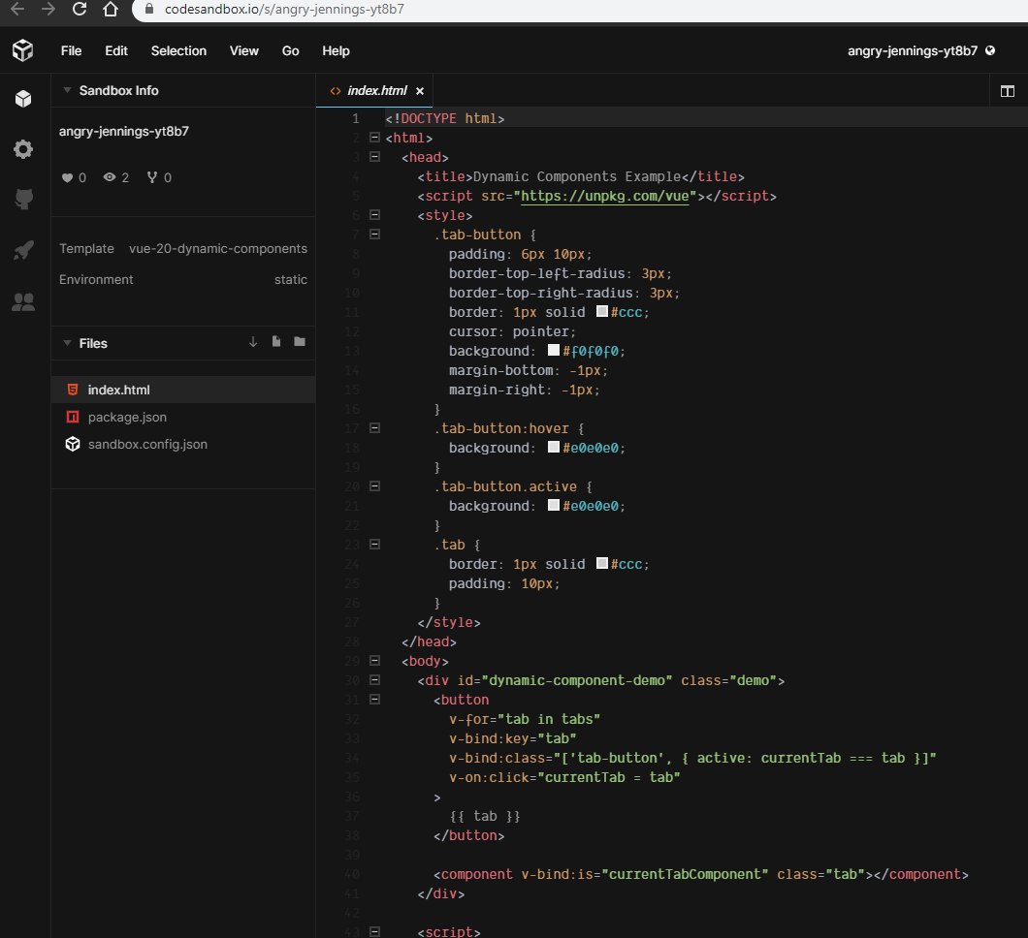Click the browser back arrow
This screenshot has width=1028, height=938.
17,9
